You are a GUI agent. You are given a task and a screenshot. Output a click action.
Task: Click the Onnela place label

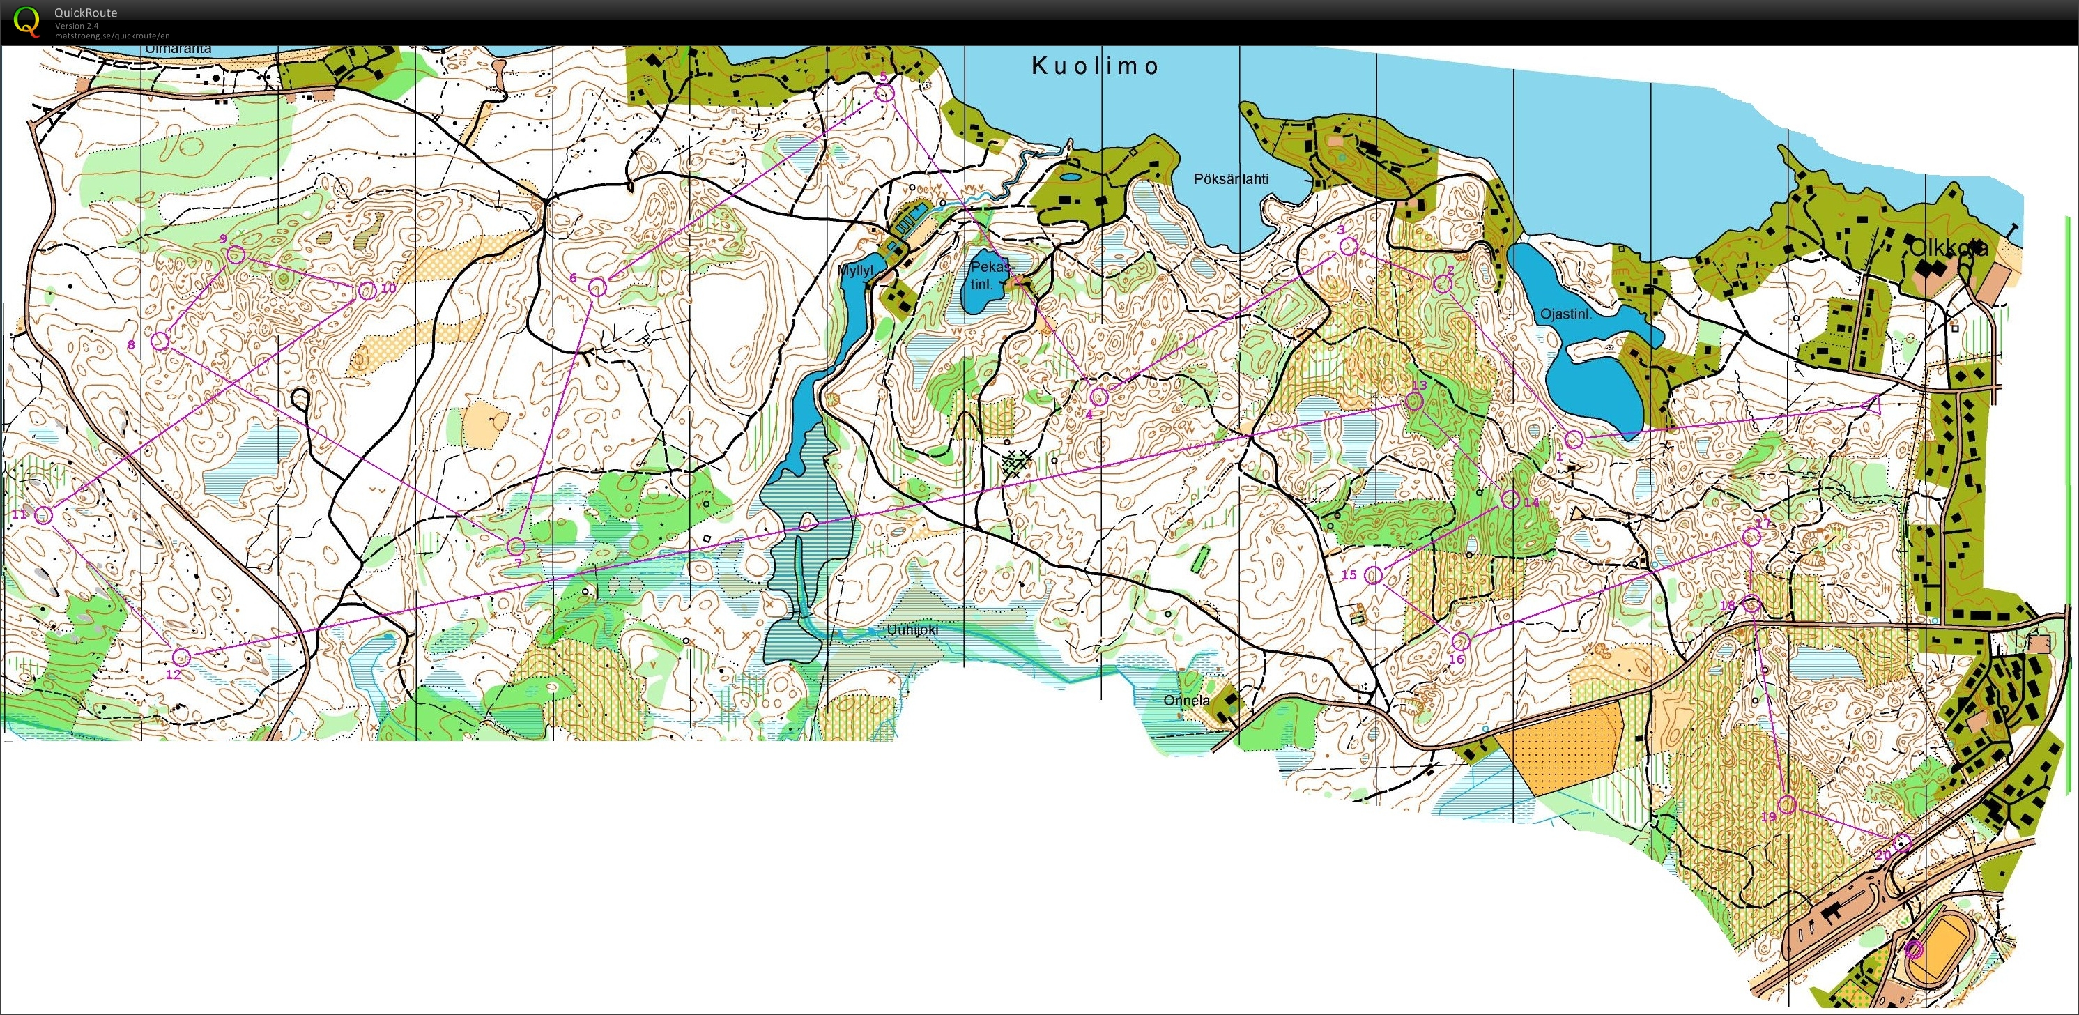(x=1186, y=700)
